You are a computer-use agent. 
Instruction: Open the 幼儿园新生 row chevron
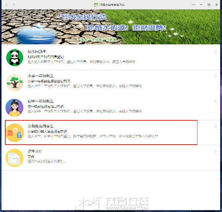(216, 51)
